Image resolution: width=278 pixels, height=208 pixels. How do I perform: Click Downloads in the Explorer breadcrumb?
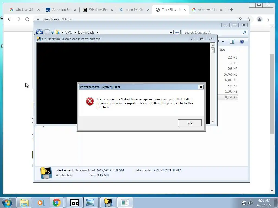tap(86, 32)
